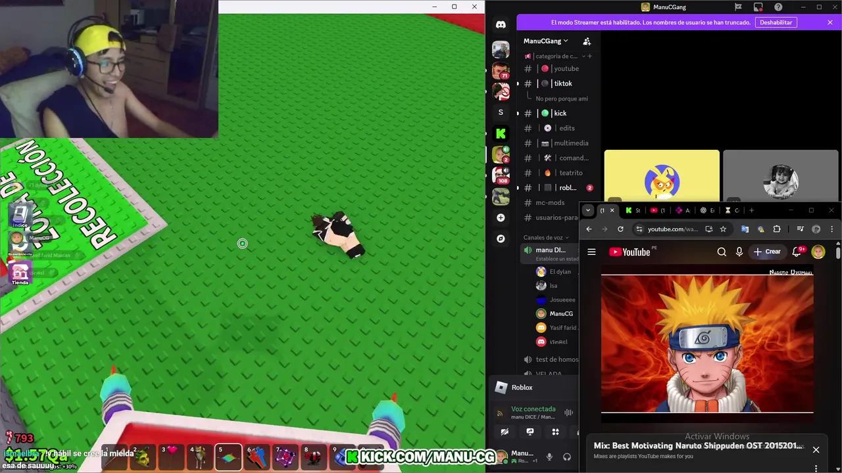Click the Deshabilitar streamer mode button
The height and width of the screenshot is (473, 842).
point(776,22)
